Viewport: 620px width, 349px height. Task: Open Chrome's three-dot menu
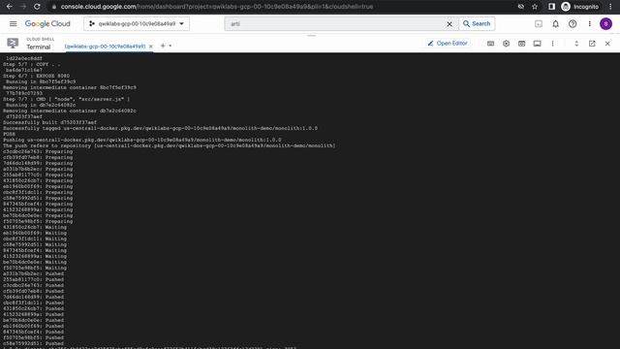(611, 7)
